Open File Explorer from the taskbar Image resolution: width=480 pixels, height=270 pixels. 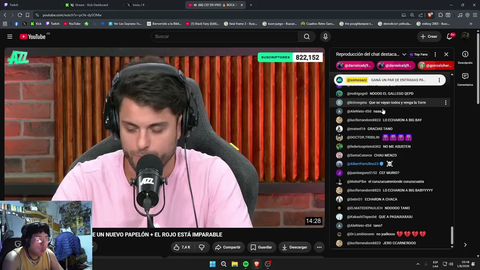(x=235, y=264)
